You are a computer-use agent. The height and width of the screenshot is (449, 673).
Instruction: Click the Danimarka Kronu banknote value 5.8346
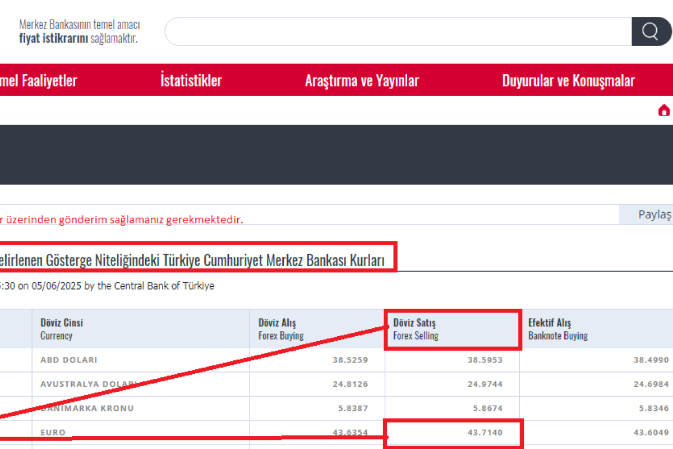coord(653,409)
